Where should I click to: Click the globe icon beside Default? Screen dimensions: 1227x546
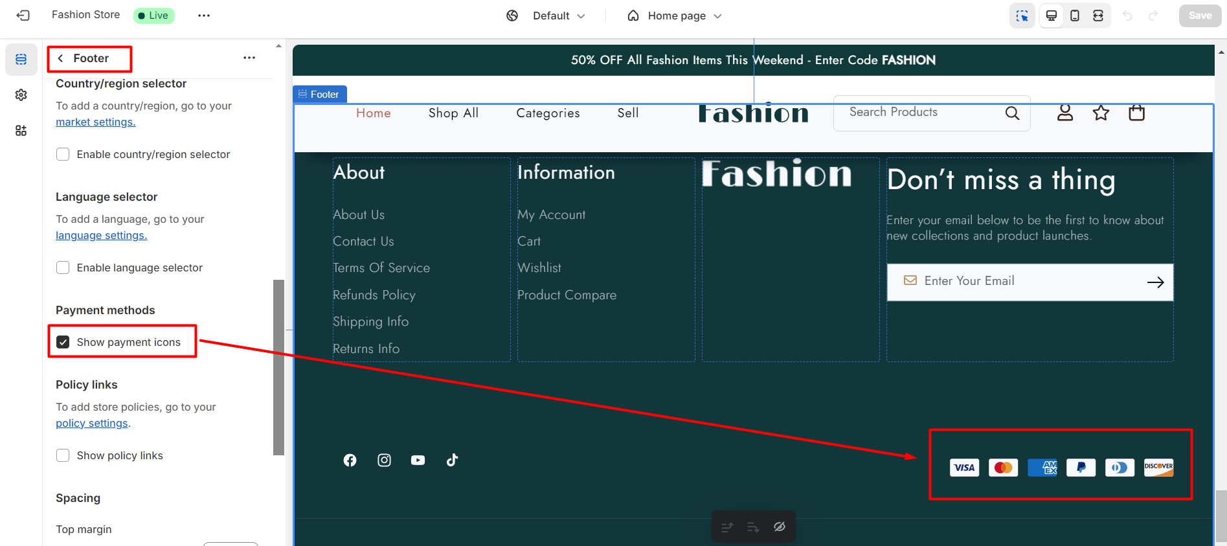point(512,16)
